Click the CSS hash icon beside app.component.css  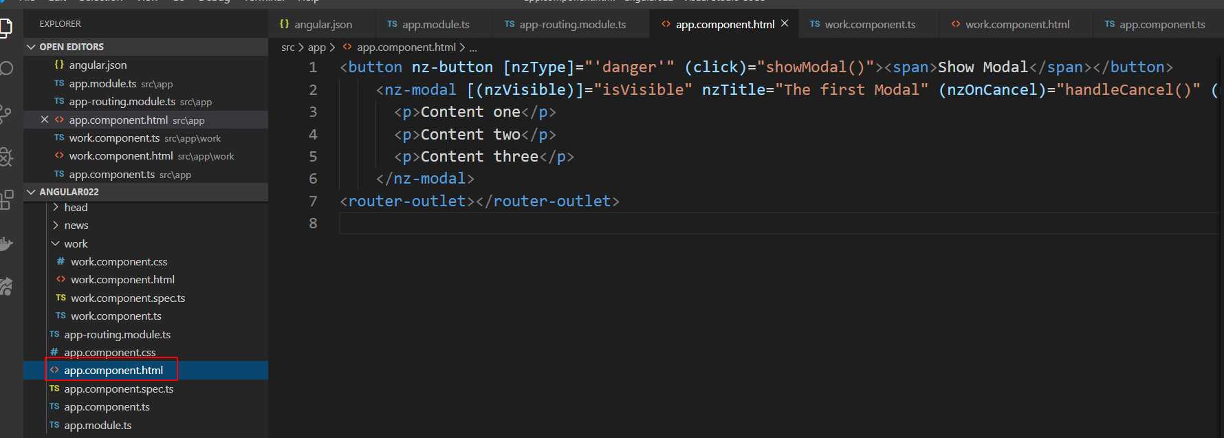click(54, 352)
